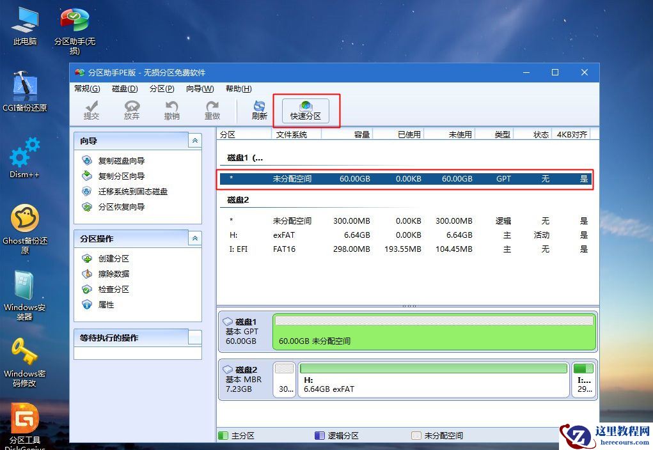The width and height of the screenshot is (653, 450).
Task: Click the 提交 (commit) toolbar icon
Action: (91, 109)
